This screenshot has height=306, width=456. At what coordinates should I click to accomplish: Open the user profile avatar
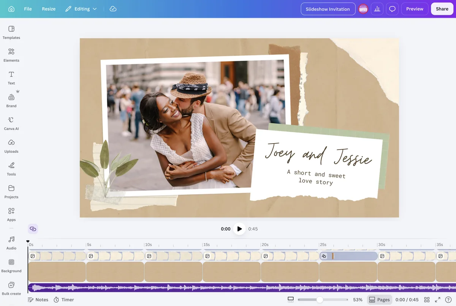click(363, 9)
